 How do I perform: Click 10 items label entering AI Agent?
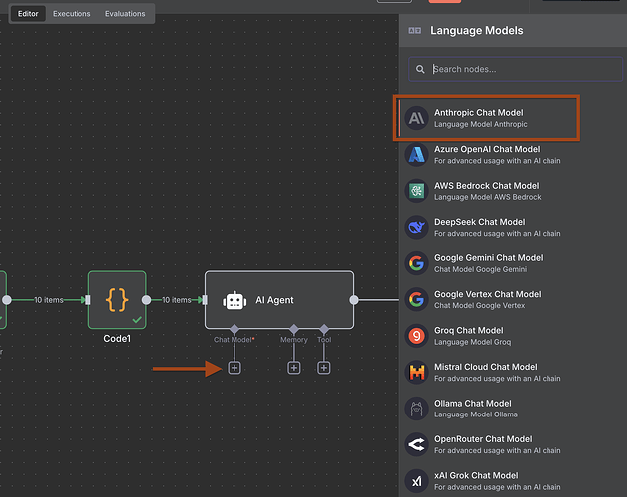pyautogui.click(x=176, y=300)
